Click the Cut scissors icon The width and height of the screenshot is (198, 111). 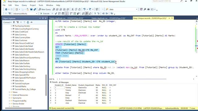[x=72, y=9]
